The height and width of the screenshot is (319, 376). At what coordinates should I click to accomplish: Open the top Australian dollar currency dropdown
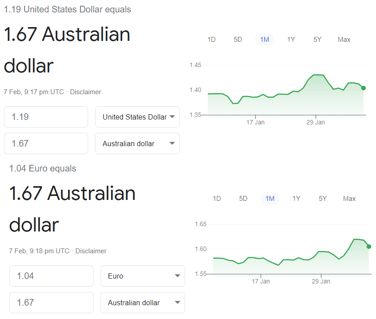[137, 144]
